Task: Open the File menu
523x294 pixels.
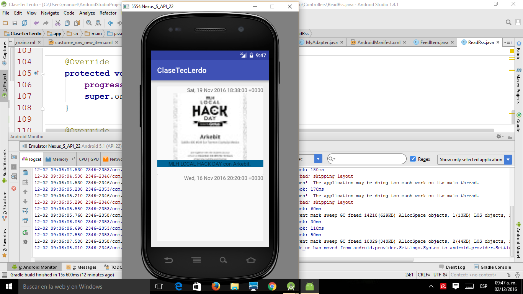Action: (5, 13)
